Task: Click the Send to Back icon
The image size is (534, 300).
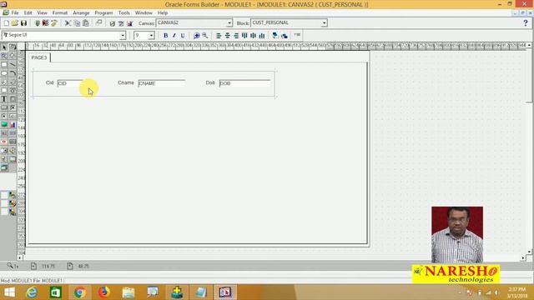Action: pyautogui.click(x=284, y=35)
